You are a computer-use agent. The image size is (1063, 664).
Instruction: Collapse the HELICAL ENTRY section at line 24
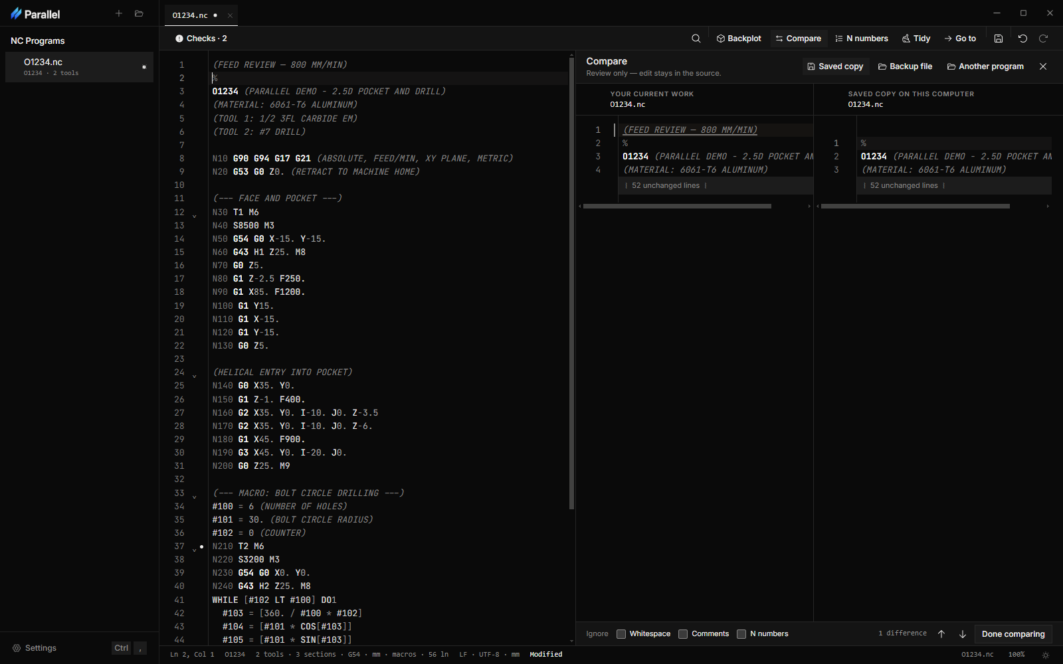(195, 376)
